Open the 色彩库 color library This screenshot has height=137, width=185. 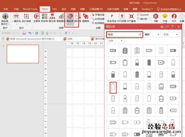(45, 18)
